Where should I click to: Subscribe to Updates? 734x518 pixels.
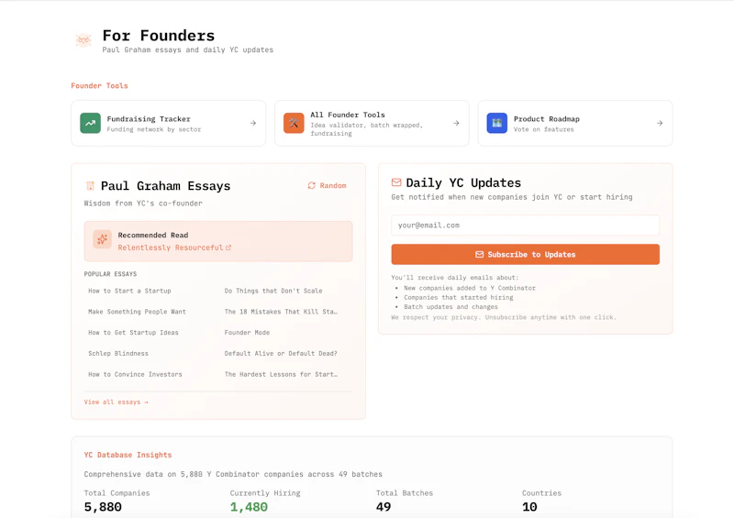point(525,254)
